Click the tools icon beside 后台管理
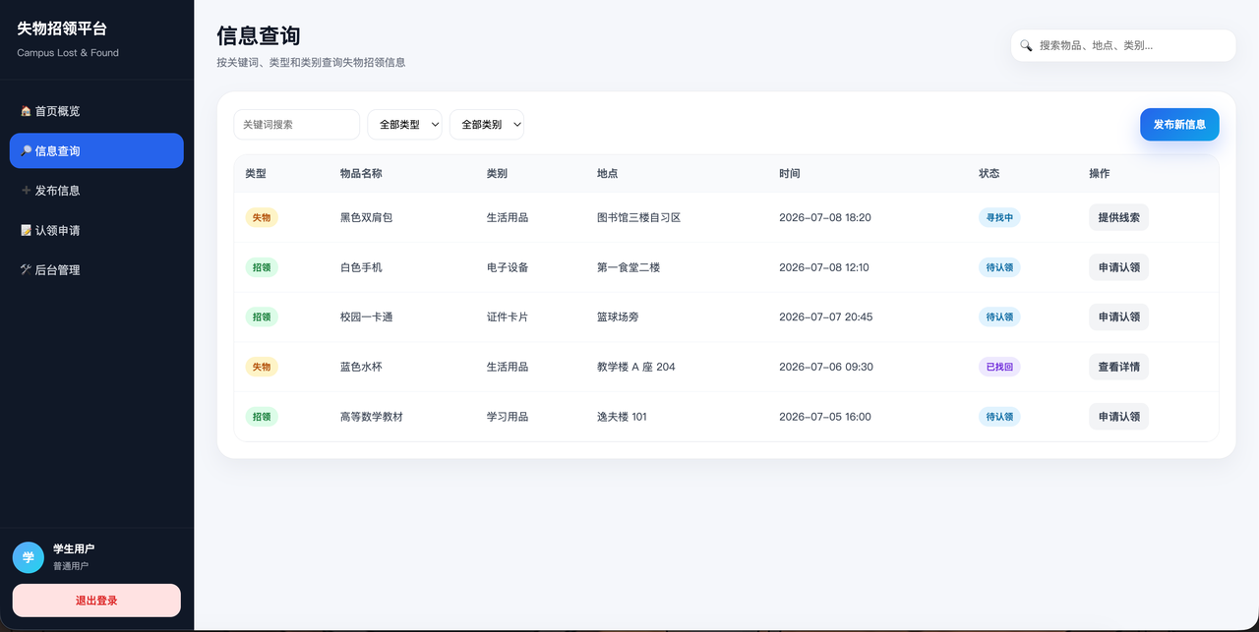 pos(26,269)
